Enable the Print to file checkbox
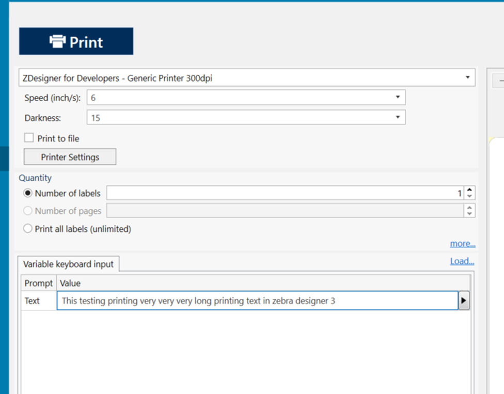 pos(28,137)
